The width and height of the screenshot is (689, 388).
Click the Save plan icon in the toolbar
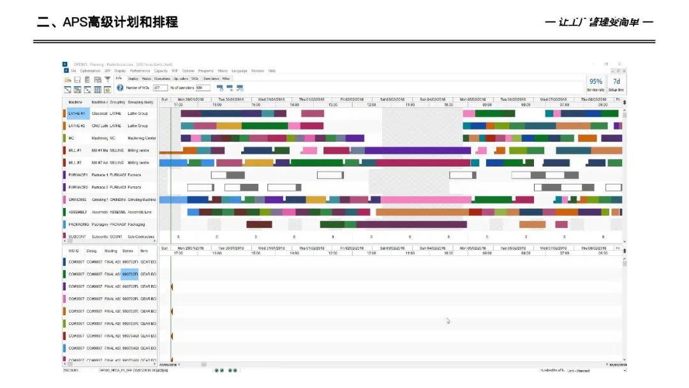pos(77,78)
